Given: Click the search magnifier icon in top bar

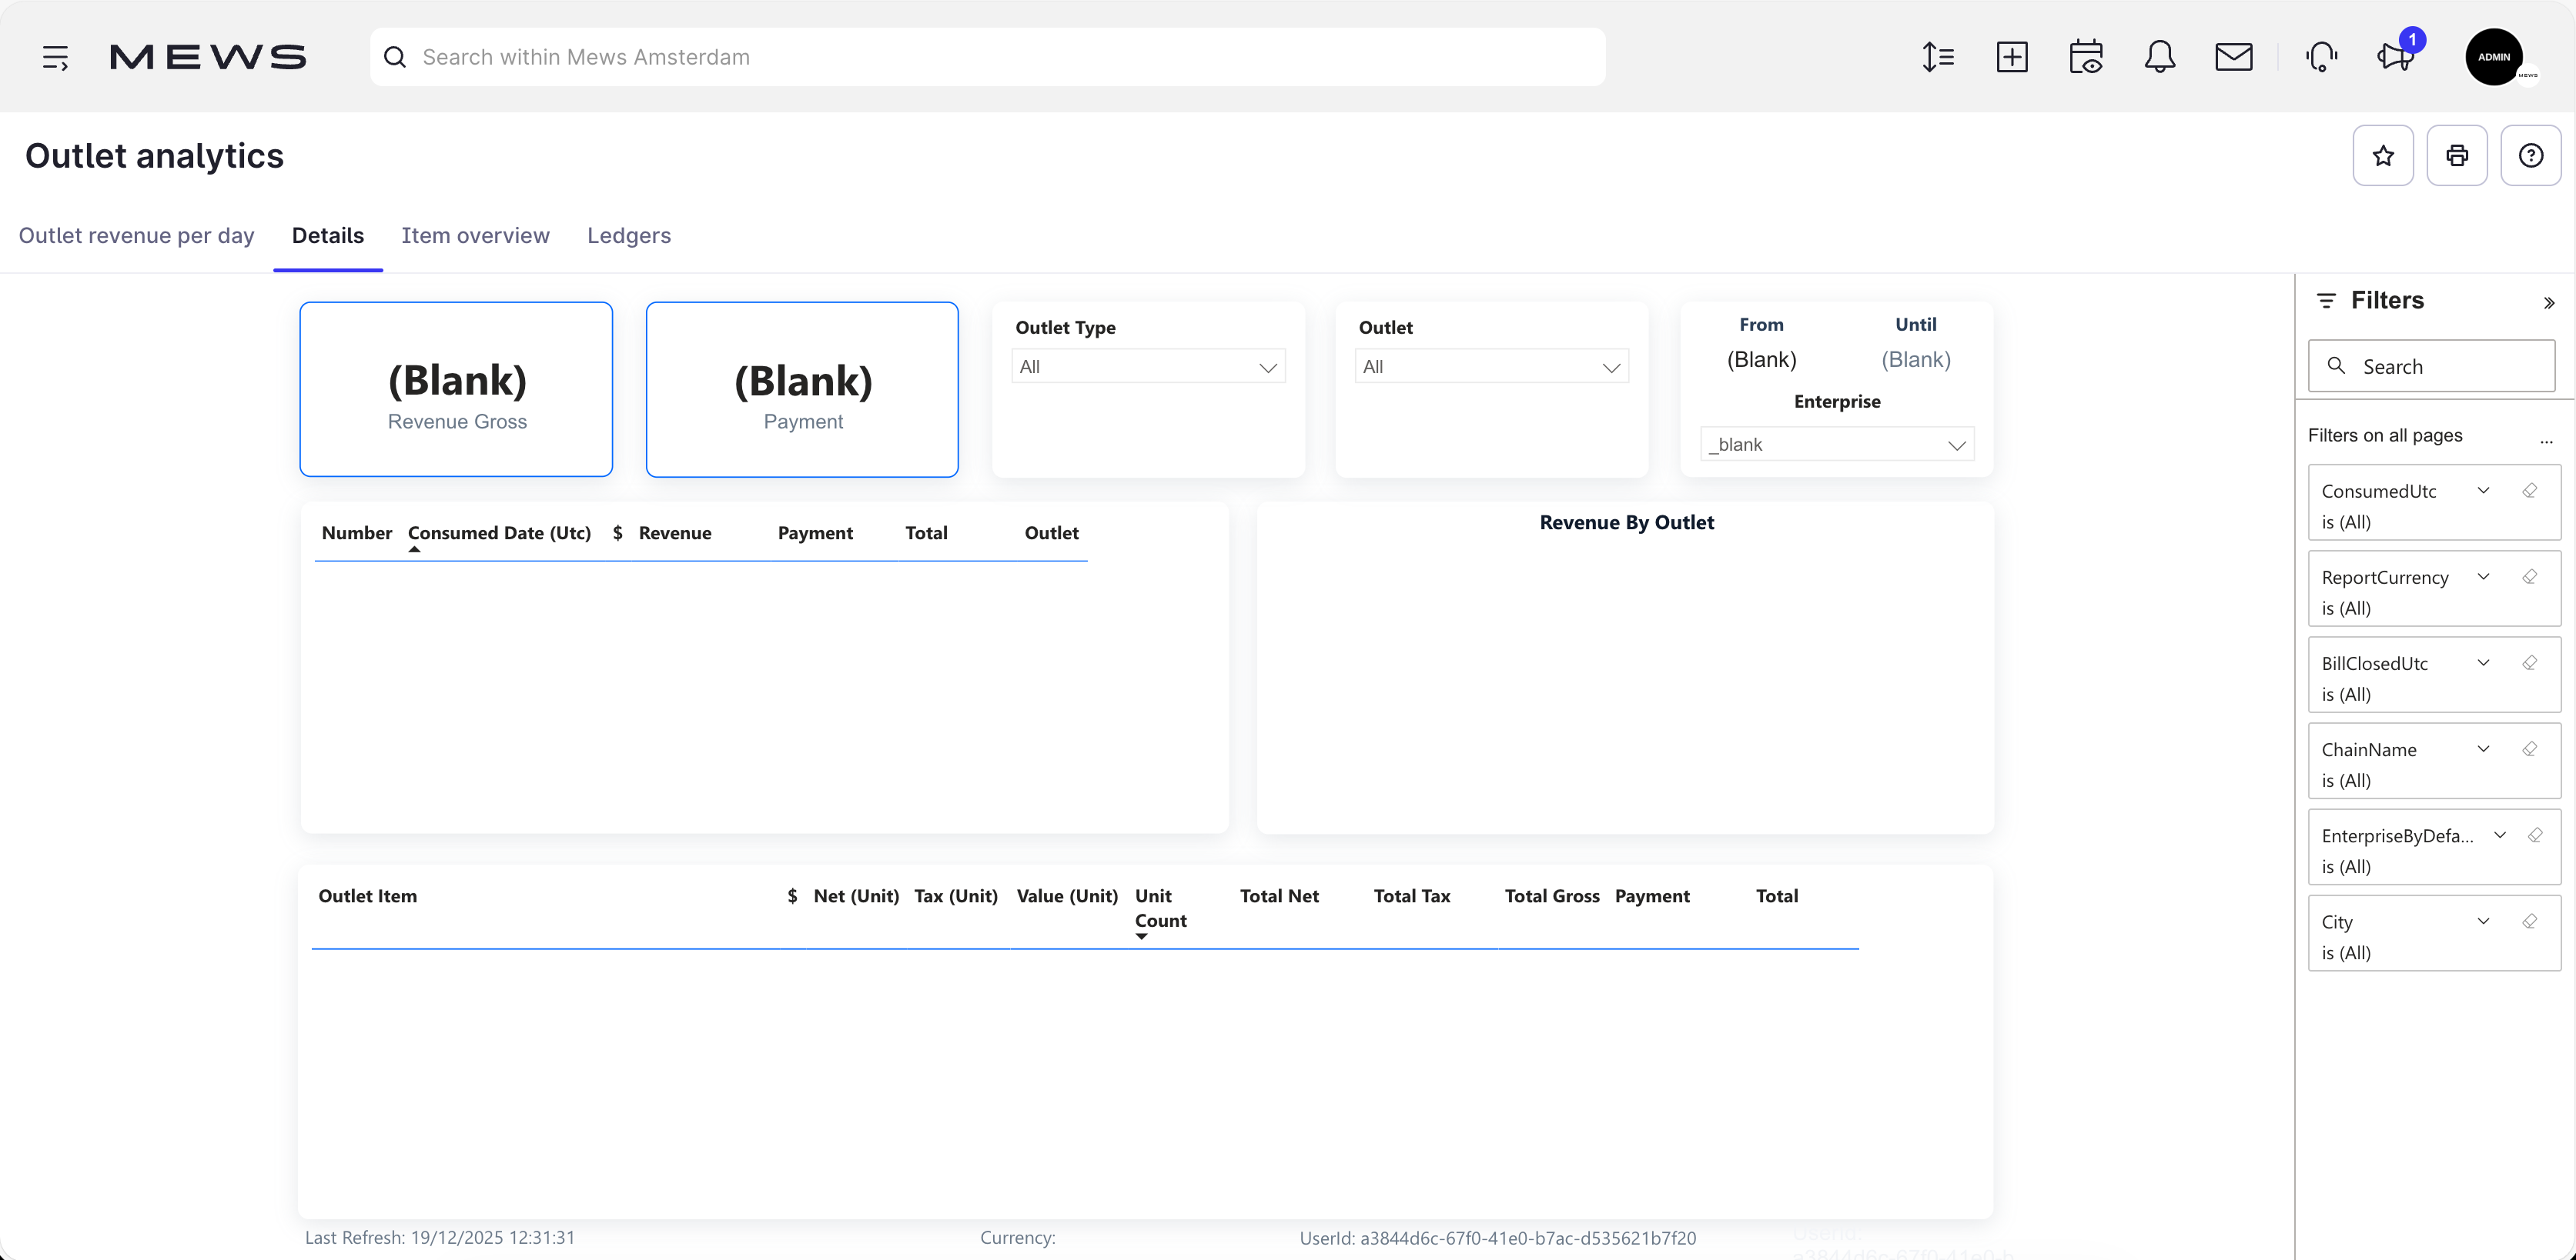Looking at the screenshot, I should click(395, 57).
